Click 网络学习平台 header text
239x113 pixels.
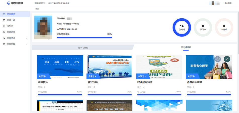click(40, 3)
